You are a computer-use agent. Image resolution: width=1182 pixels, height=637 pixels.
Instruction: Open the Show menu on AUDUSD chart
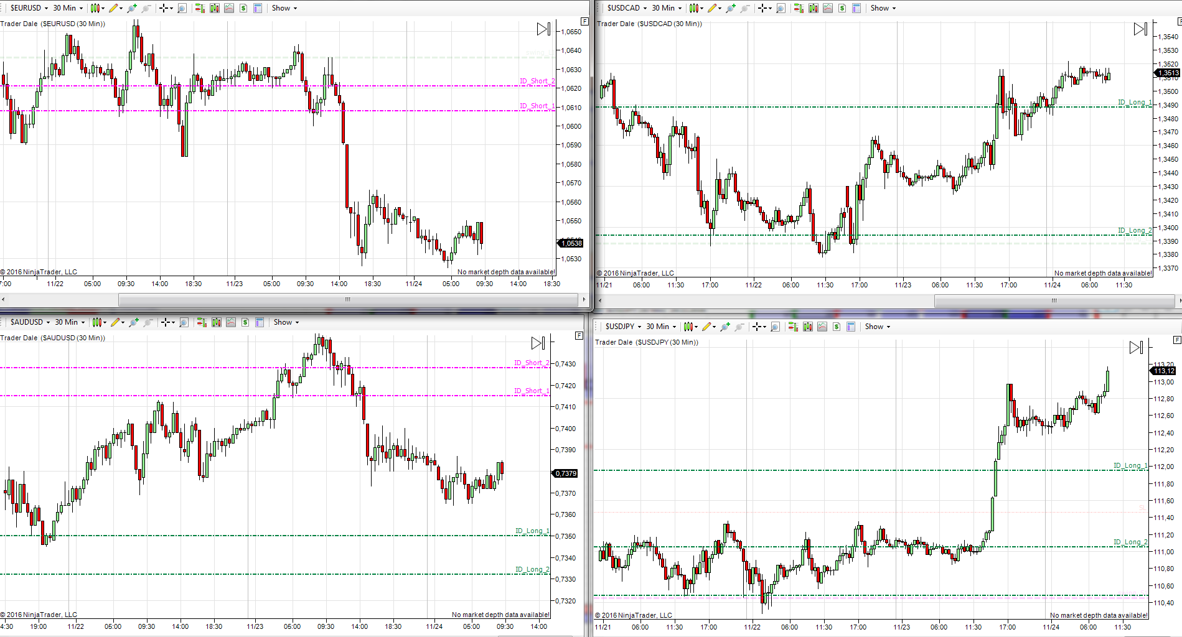tap(286, 322)
